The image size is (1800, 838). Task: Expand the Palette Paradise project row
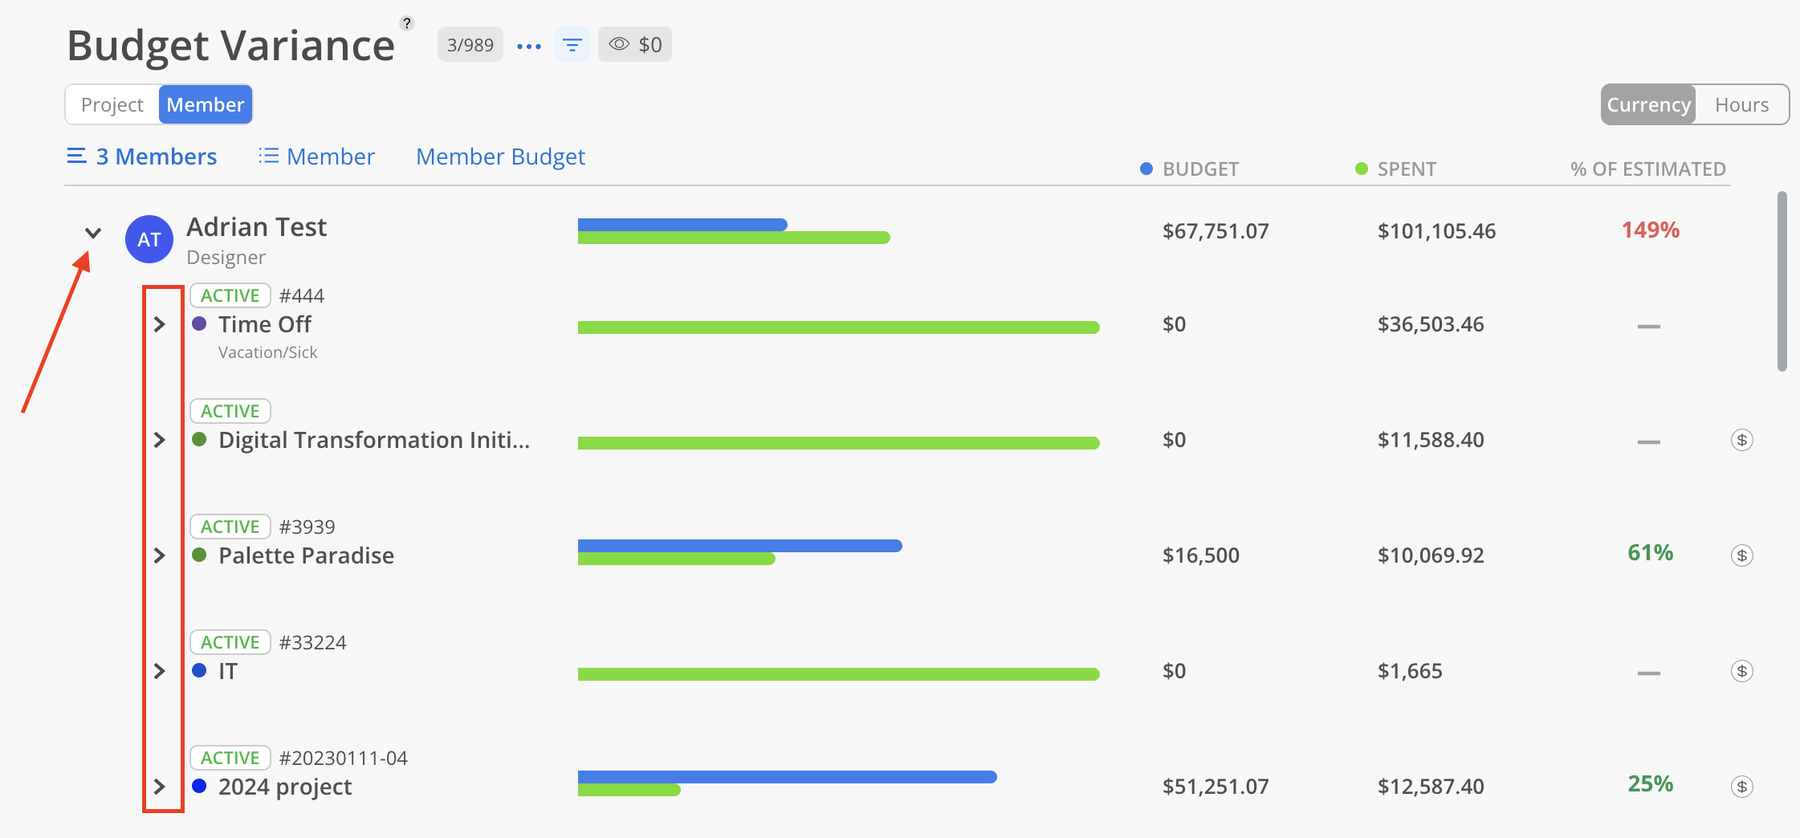point(160,555)
